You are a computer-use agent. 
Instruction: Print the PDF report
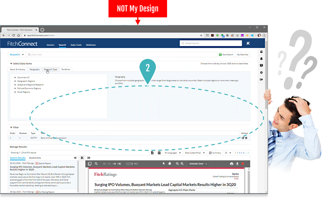click(232, 164)
